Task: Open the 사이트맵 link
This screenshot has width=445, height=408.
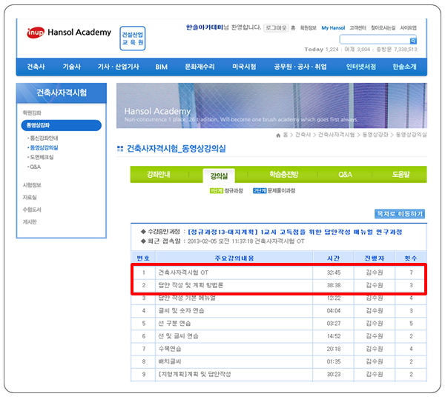Action: (409, 27)
